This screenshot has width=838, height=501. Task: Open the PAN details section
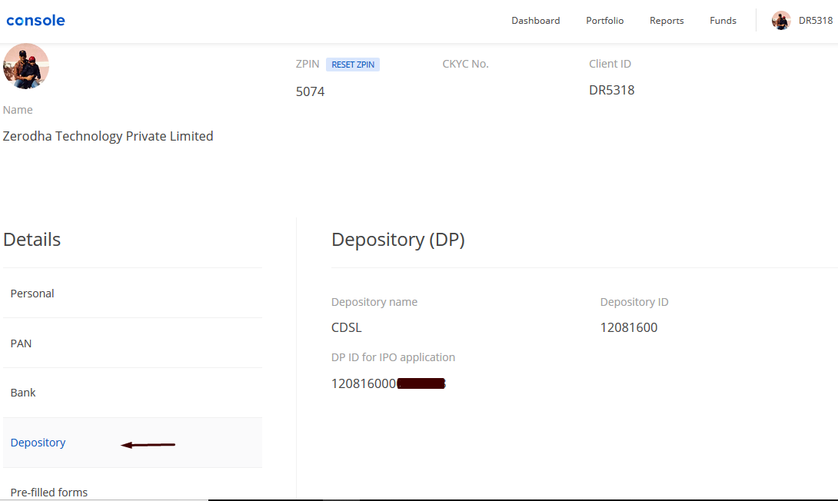pos(132,343)
